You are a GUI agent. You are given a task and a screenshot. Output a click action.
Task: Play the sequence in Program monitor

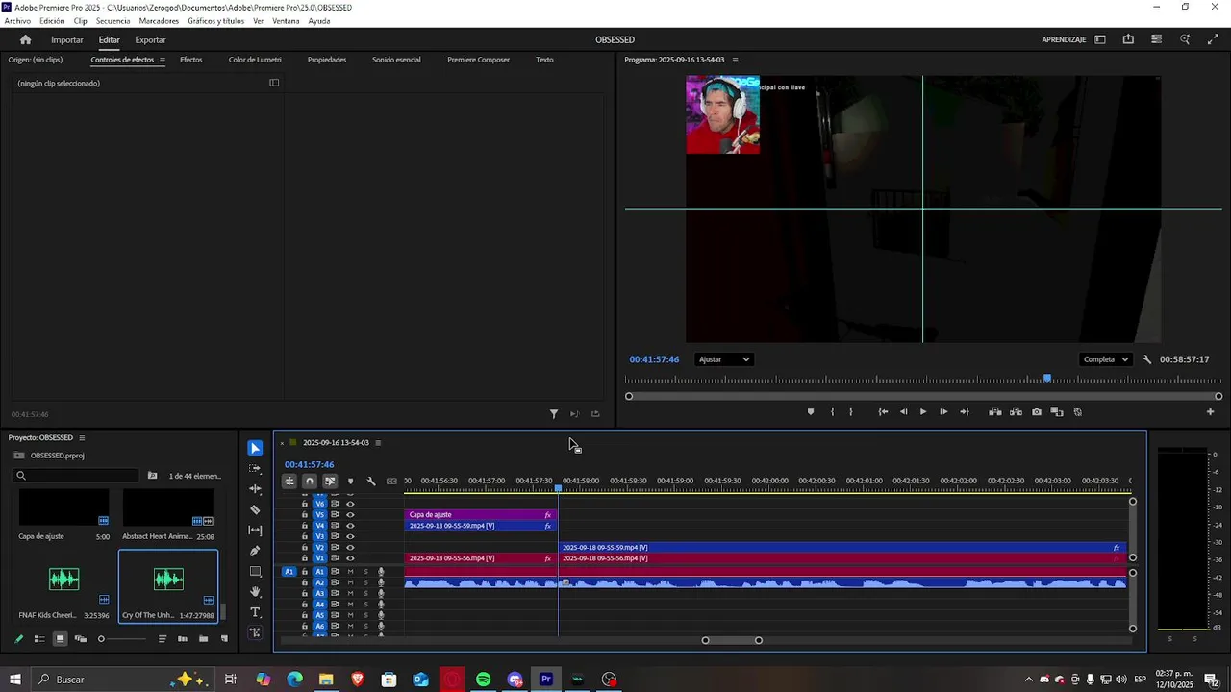coord(923,412)
